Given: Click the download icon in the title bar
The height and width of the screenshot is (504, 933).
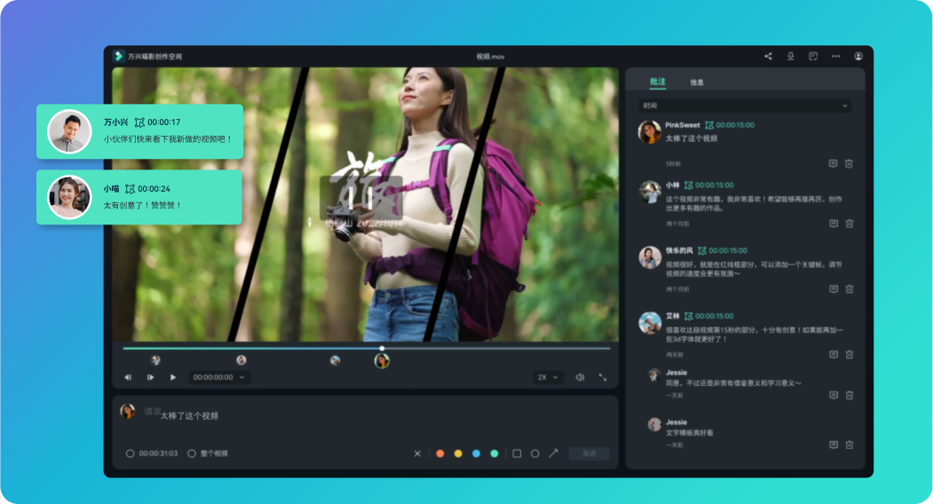Looking at the screenshot, I should 791,56.
